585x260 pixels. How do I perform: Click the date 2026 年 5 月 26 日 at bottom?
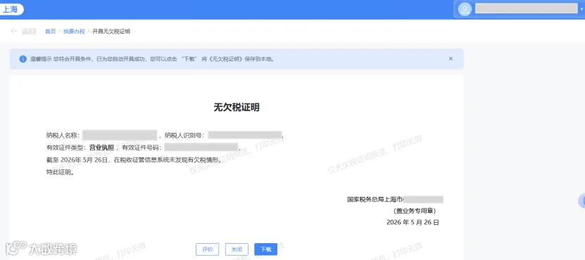tap(413, 222)
